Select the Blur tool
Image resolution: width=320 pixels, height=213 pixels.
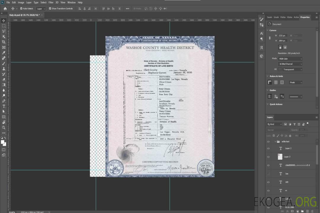pyautogui.click(x=4, y=90)
